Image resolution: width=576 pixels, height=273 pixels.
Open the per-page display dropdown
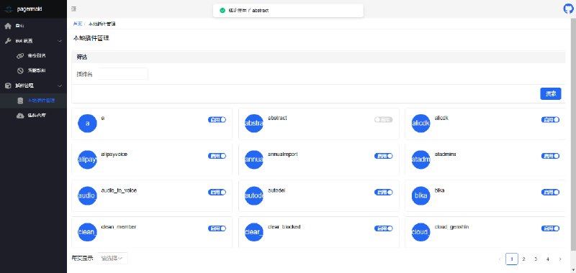coord(112,259)
